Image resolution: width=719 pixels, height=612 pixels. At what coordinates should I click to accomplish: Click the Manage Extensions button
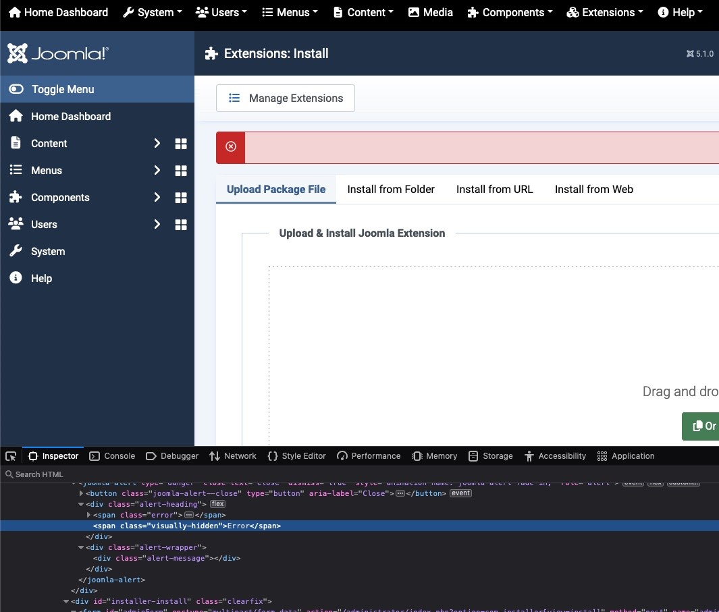pos(286,98)
